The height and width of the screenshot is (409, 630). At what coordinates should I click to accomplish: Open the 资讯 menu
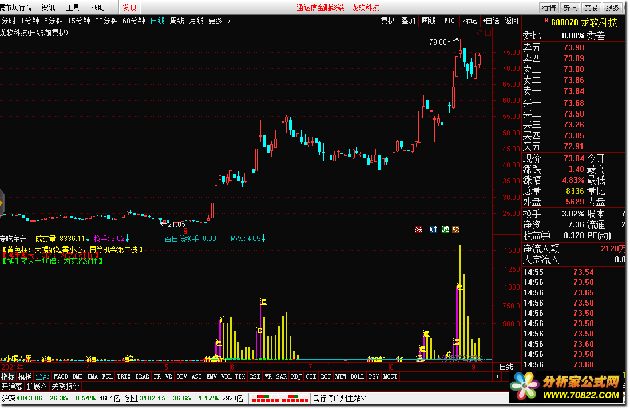[x=48, y=7]
